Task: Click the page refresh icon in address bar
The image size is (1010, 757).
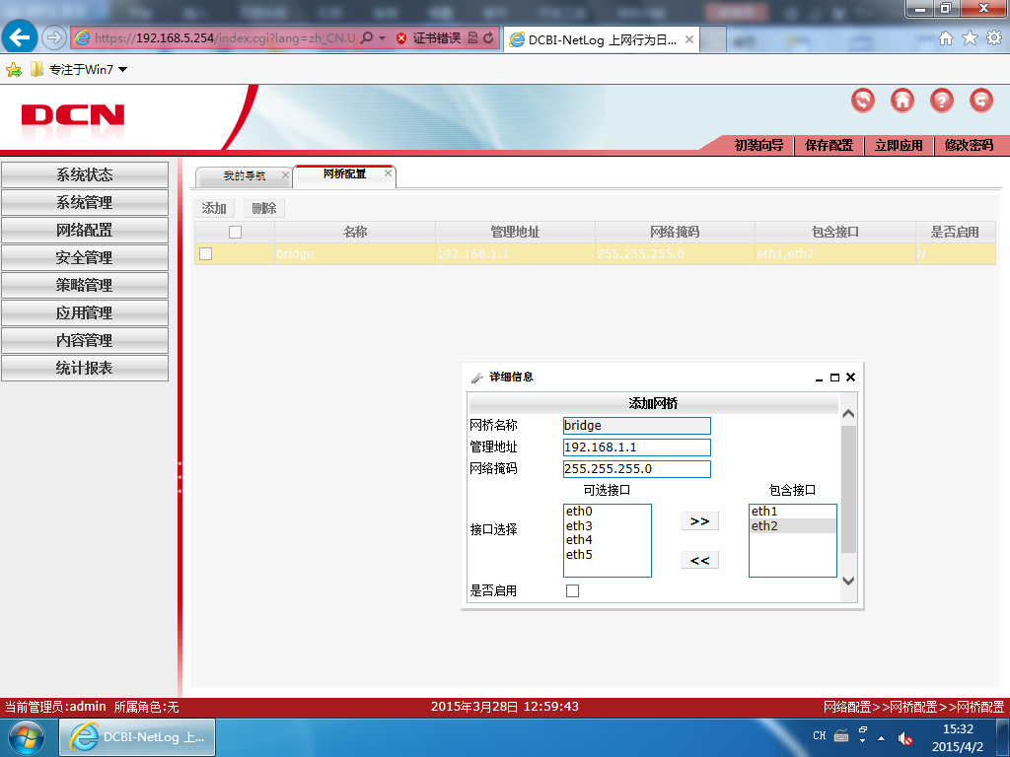Action: [x=489, y=38]
